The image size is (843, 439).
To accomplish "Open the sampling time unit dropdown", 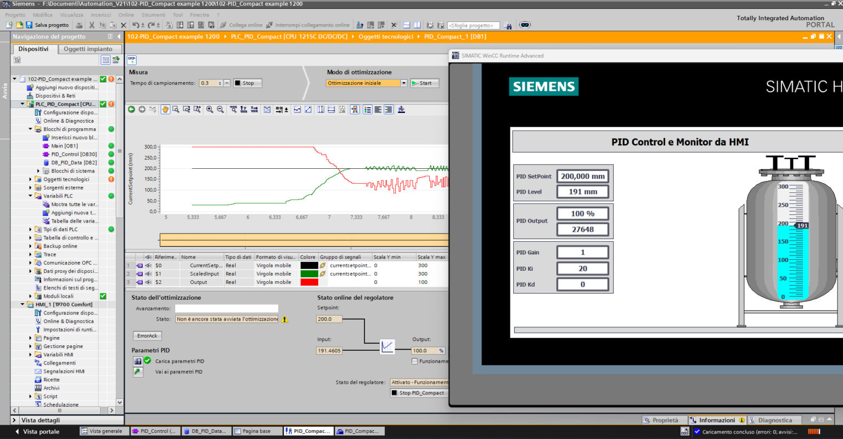I will click(x=227, y=83).
